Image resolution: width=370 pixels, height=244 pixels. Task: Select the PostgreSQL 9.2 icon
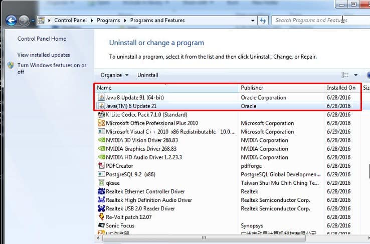(x=101, y=174)
